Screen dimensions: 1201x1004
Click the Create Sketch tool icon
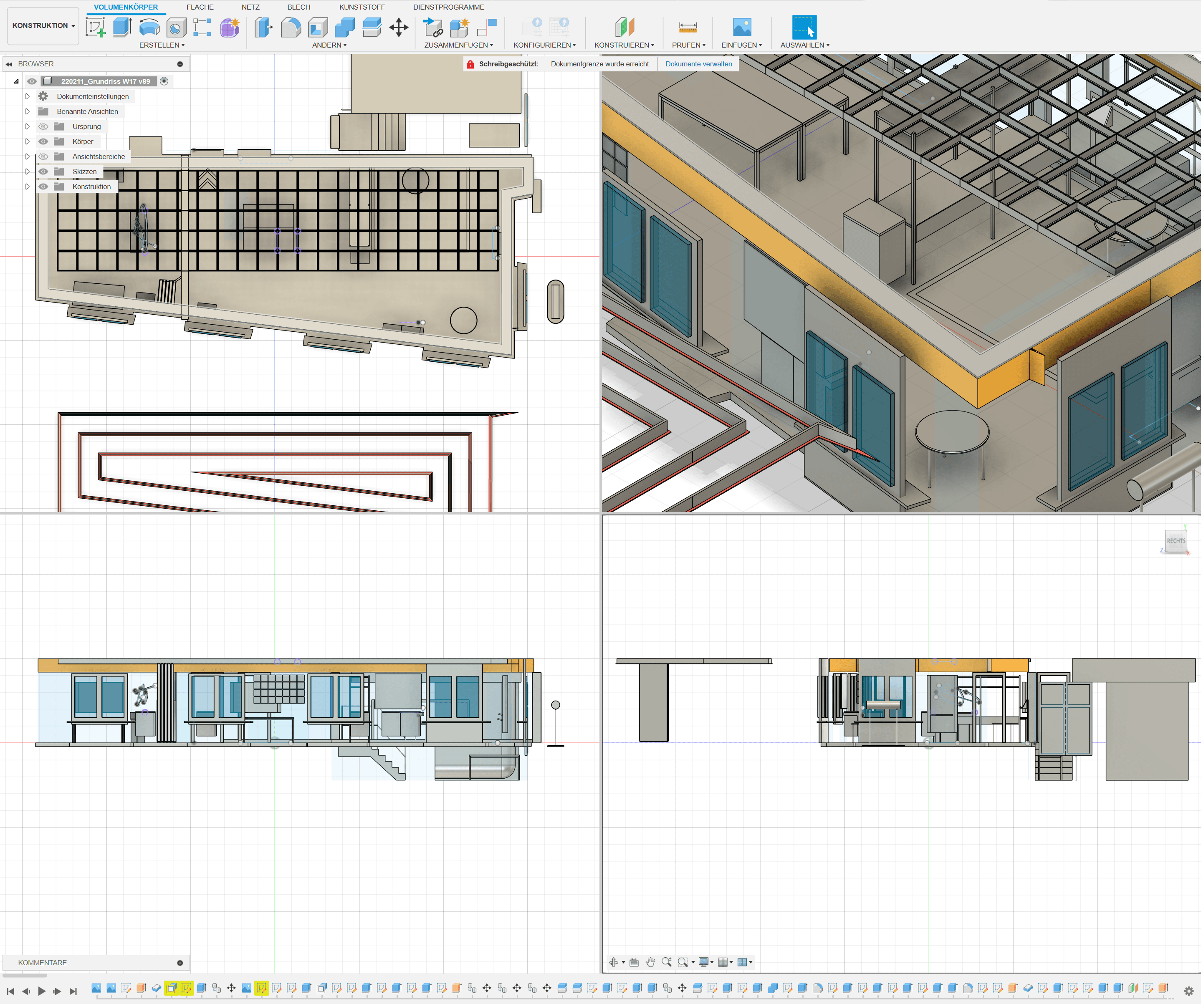[x=96, y=27]
